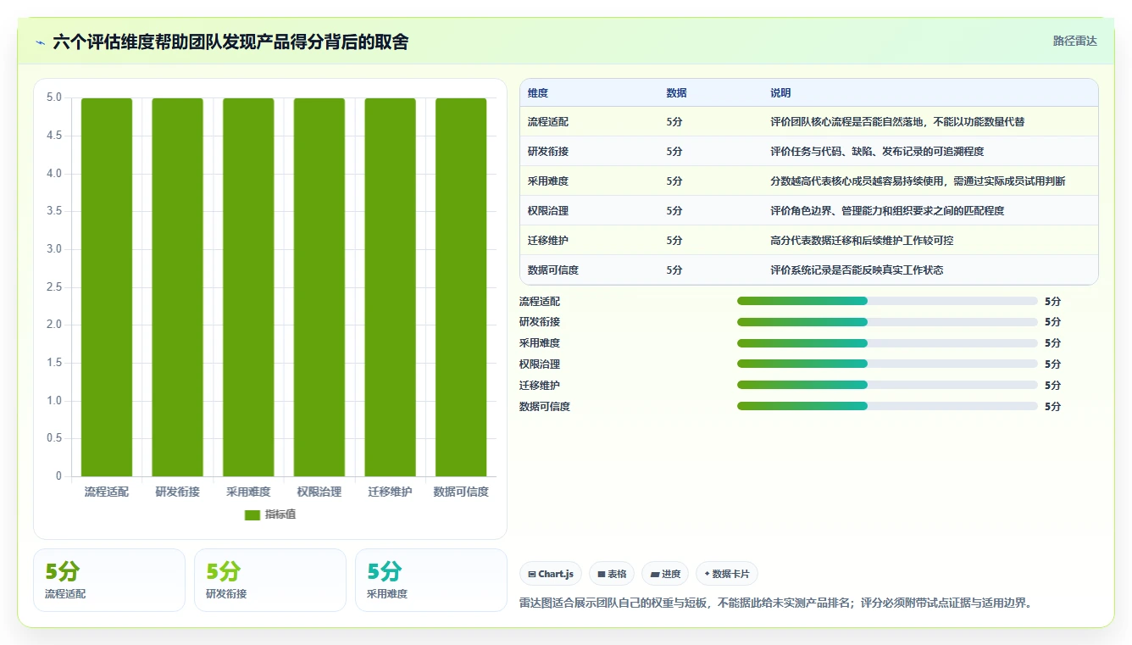Click the 进度 tag button

(x=665, y=574)
